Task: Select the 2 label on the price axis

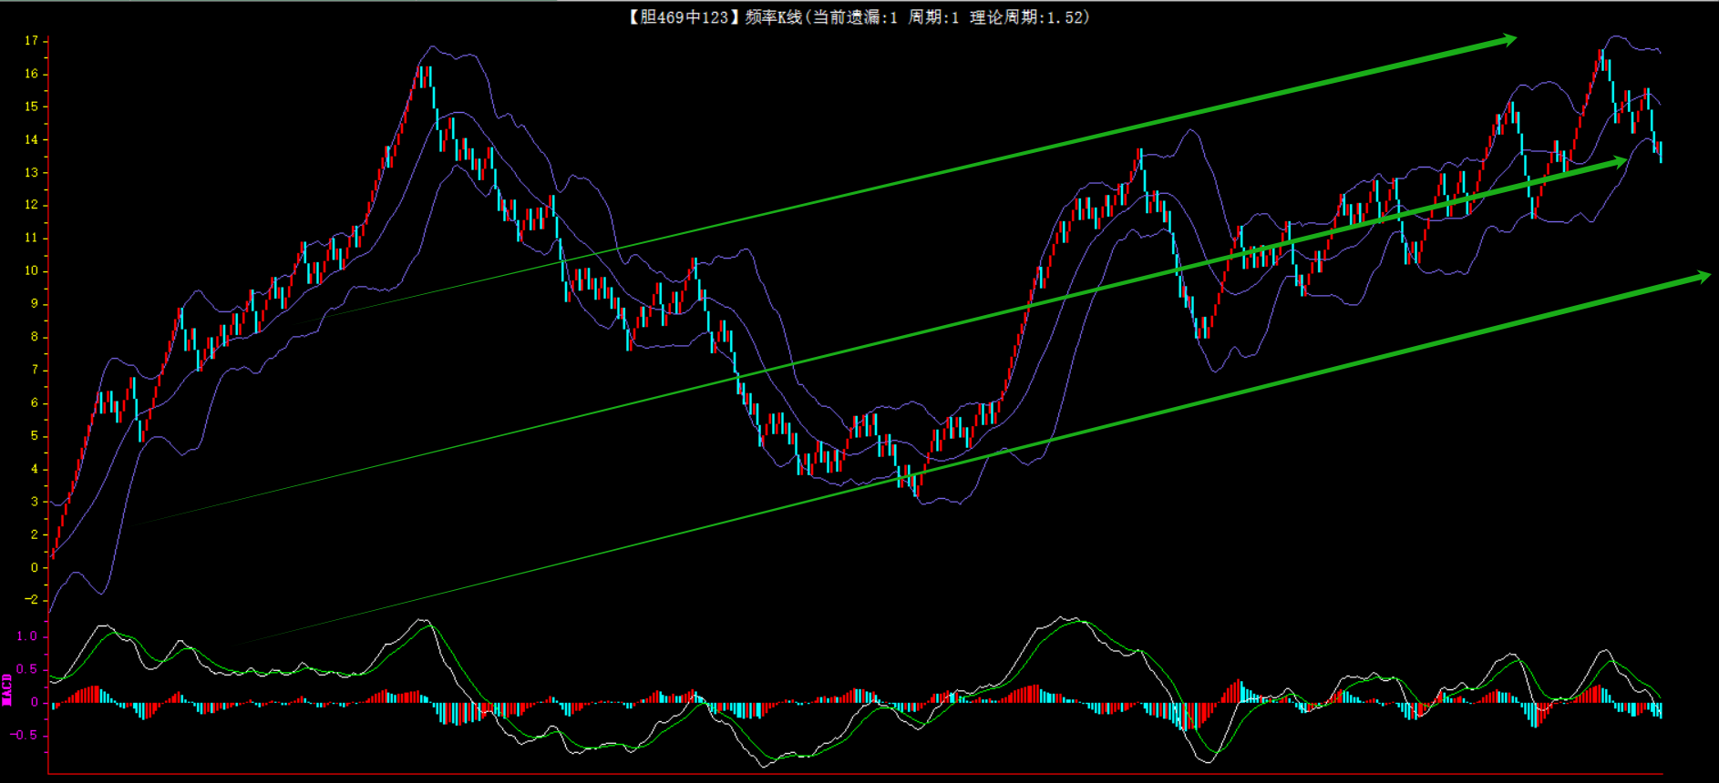Action: click(35, 534)
